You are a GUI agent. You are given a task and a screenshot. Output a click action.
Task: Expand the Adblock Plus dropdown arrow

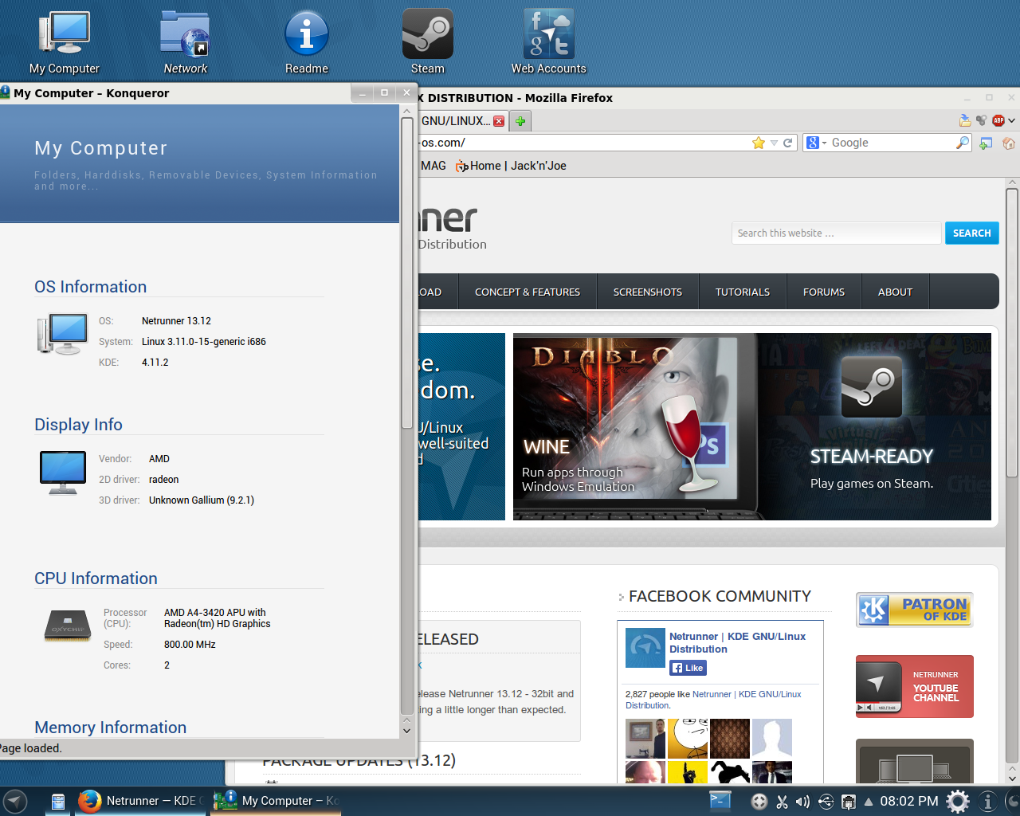click(1011, 121)
